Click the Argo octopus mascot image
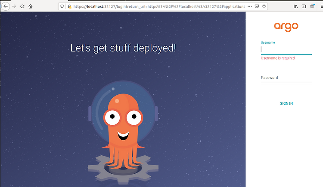 tap(123, 132)
